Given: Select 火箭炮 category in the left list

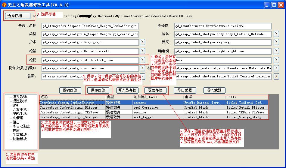Looking at the screenshot, I should pos(18,118).
